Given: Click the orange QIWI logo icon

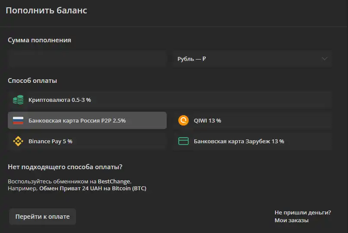Looking at the screenshot, I should pyautogui.click(x=183, y=120).
